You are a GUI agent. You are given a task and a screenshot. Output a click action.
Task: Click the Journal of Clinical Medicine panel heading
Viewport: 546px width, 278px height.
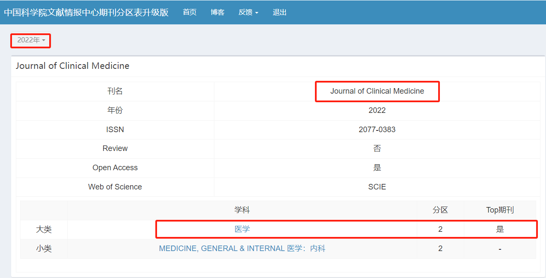[73, 66]
